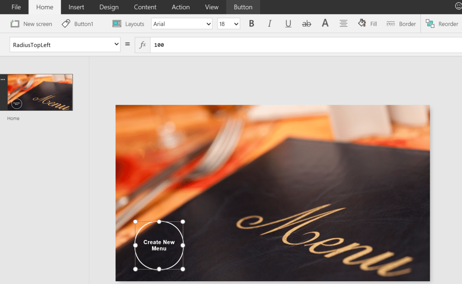The height and width of the screenshot is (284, 462).
Task: Toggle underline formatting
Action: (288, 24)
